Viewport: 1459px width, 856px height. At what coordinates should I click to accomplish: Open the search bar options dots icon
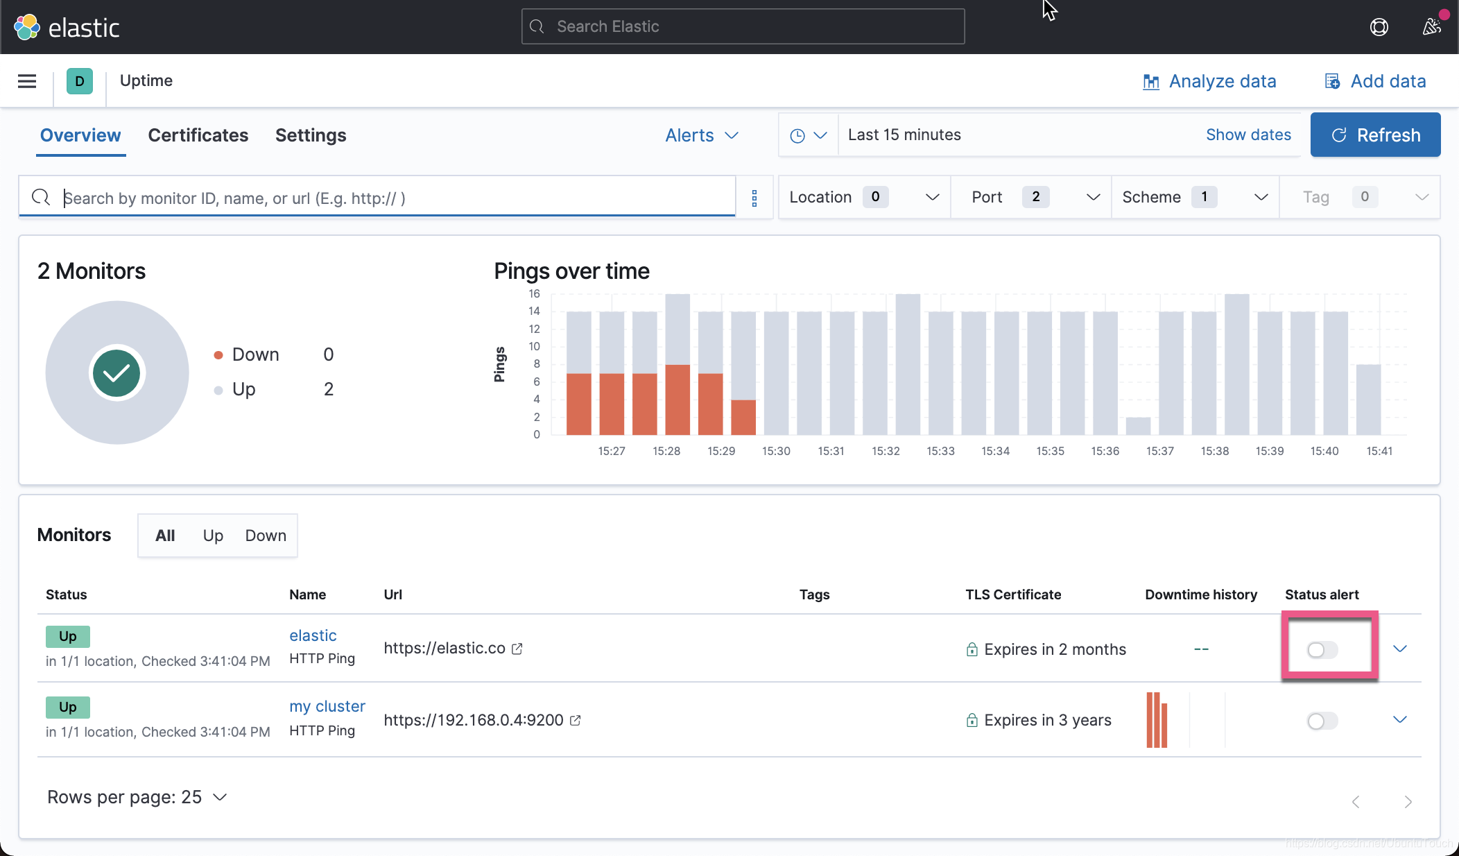click(754, 198)
